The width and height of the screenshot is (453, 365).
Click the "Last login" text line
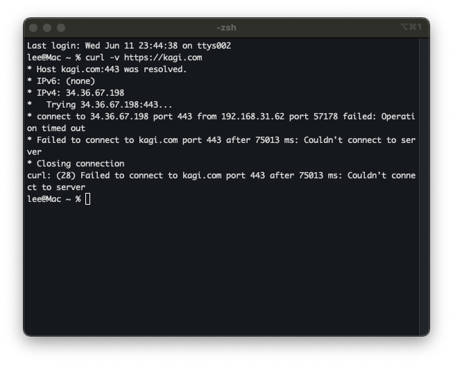(128, 46)
